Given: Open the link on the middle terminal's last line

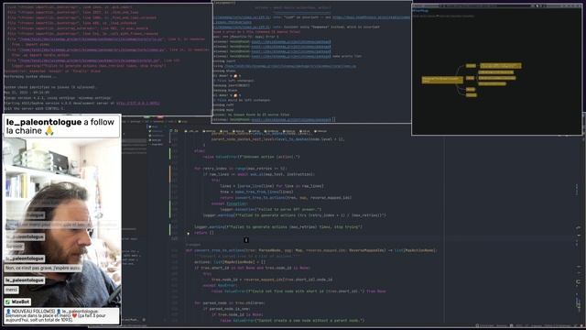Looking at the screenshot, I should click(291, 119).
